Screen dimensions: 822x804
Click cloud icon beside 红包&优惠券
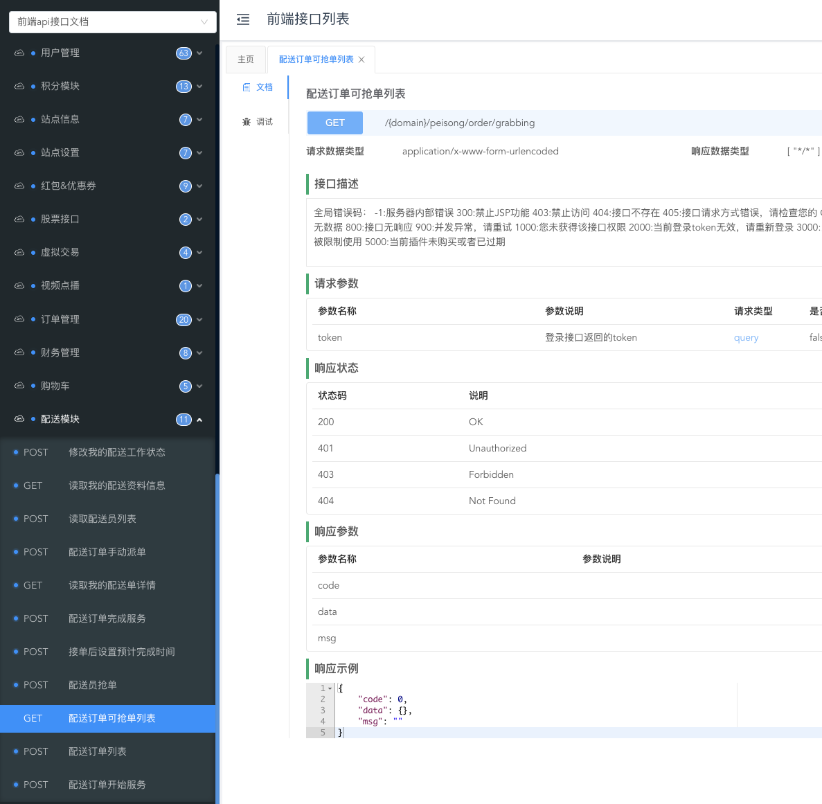[x=19, y=186]
